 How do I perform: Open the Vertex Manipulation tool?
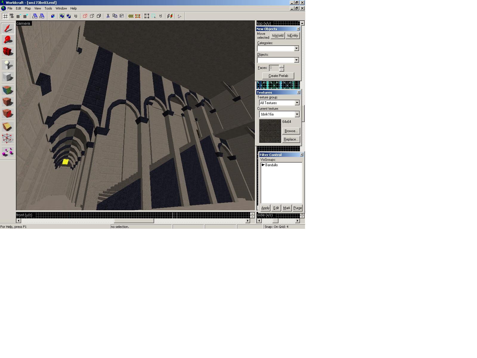(x=8, y=139)
